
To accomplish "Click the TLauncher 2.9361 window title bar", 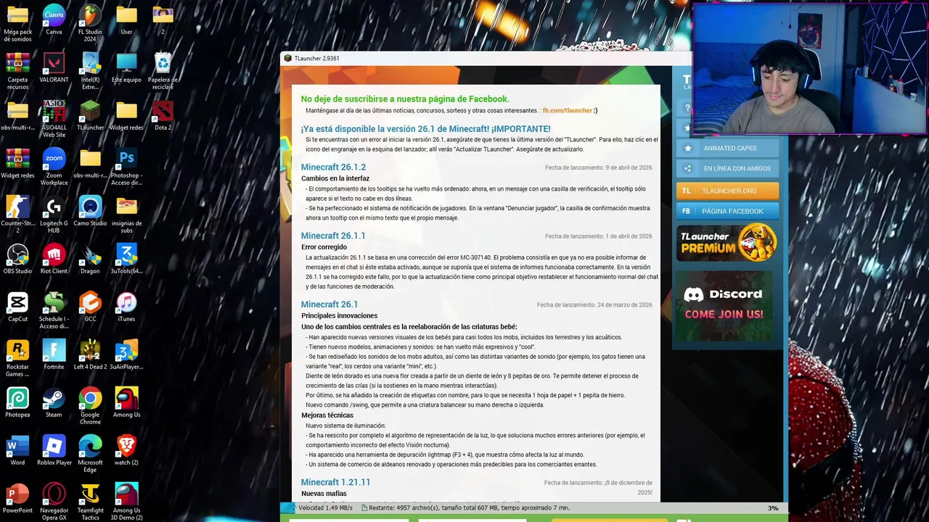I will 486,58.
